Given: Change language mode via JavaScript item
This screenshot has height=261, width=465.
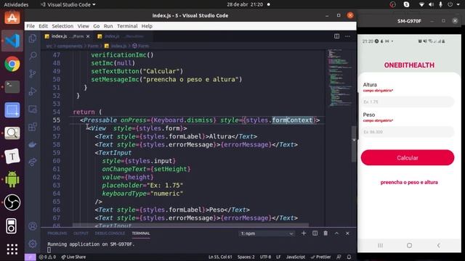Looking at the screenshot, I should coord(296,257).
